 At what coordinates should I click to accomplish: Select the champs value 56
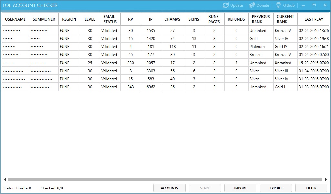(x=172, y=71)
